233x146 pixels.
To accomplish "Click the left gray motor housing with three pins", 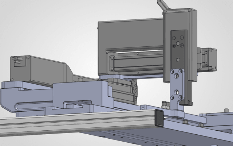I will pos(38,70).
